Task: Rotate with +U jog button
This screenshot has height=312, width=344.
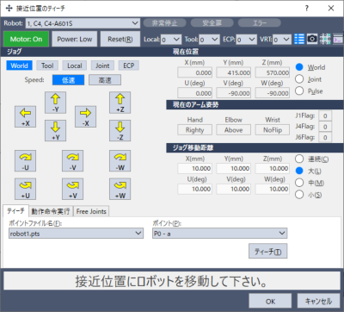Action: point(26,189)
